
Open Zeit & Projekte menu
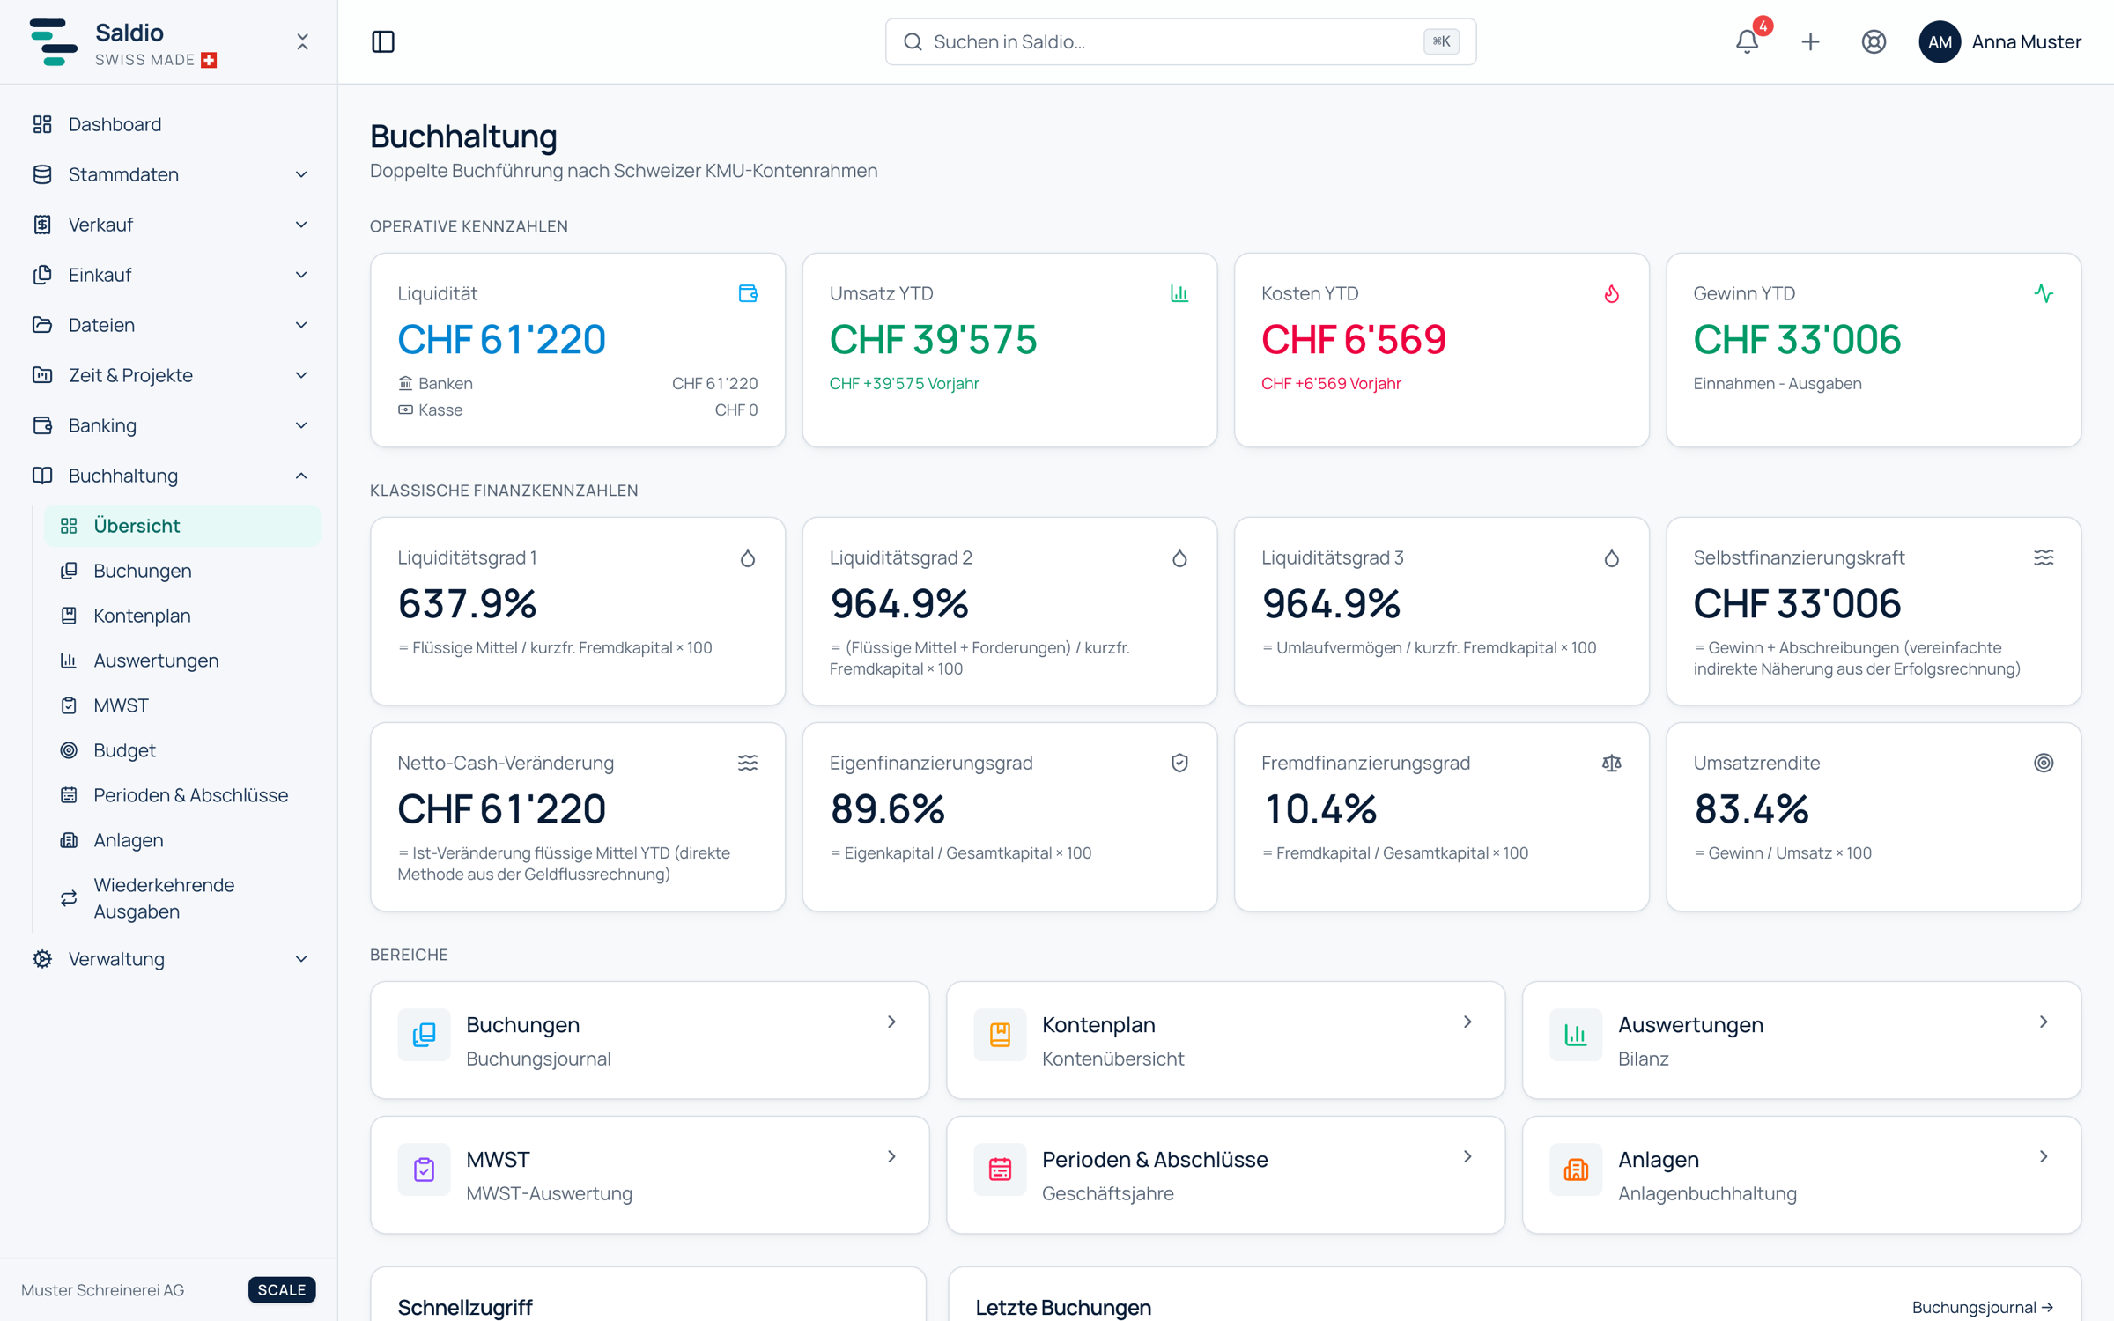point(169,375)
